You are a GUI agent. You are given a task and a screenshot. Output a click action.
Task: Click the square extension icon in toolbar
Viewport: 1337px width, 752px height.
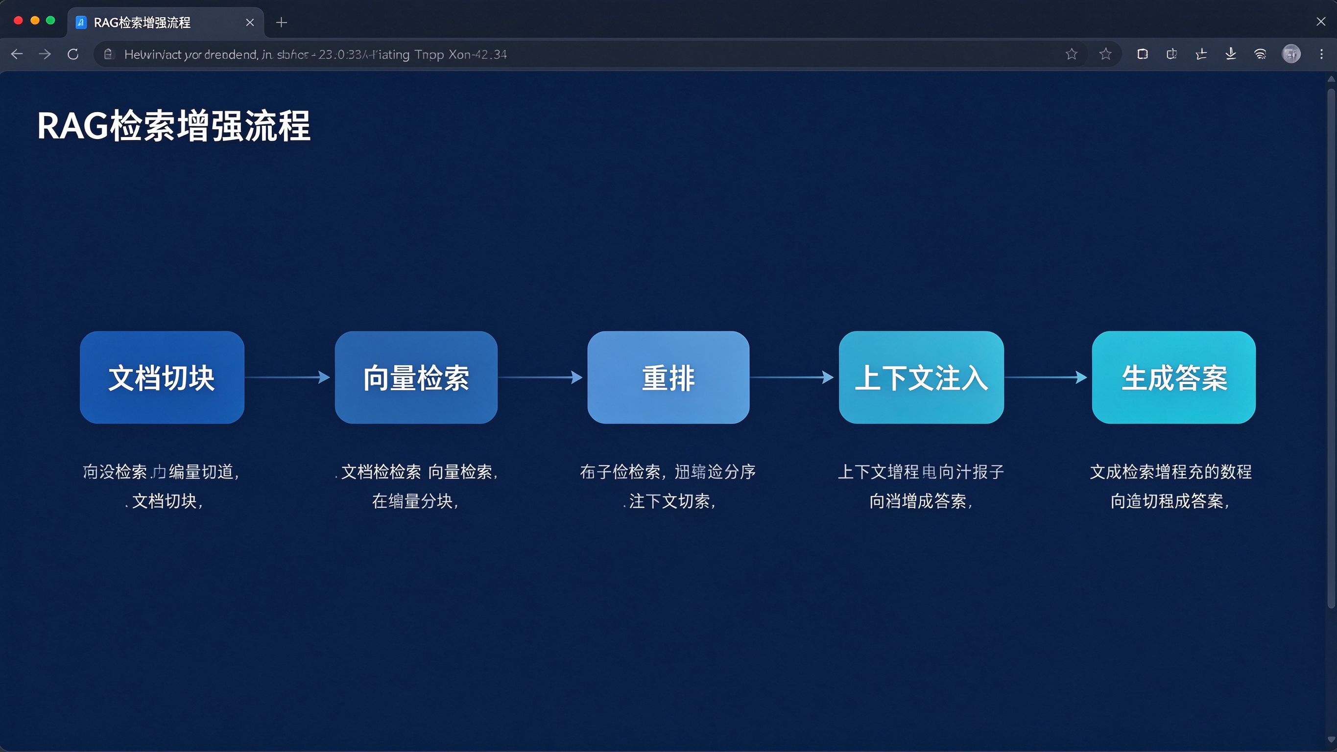click(1143, 54)
